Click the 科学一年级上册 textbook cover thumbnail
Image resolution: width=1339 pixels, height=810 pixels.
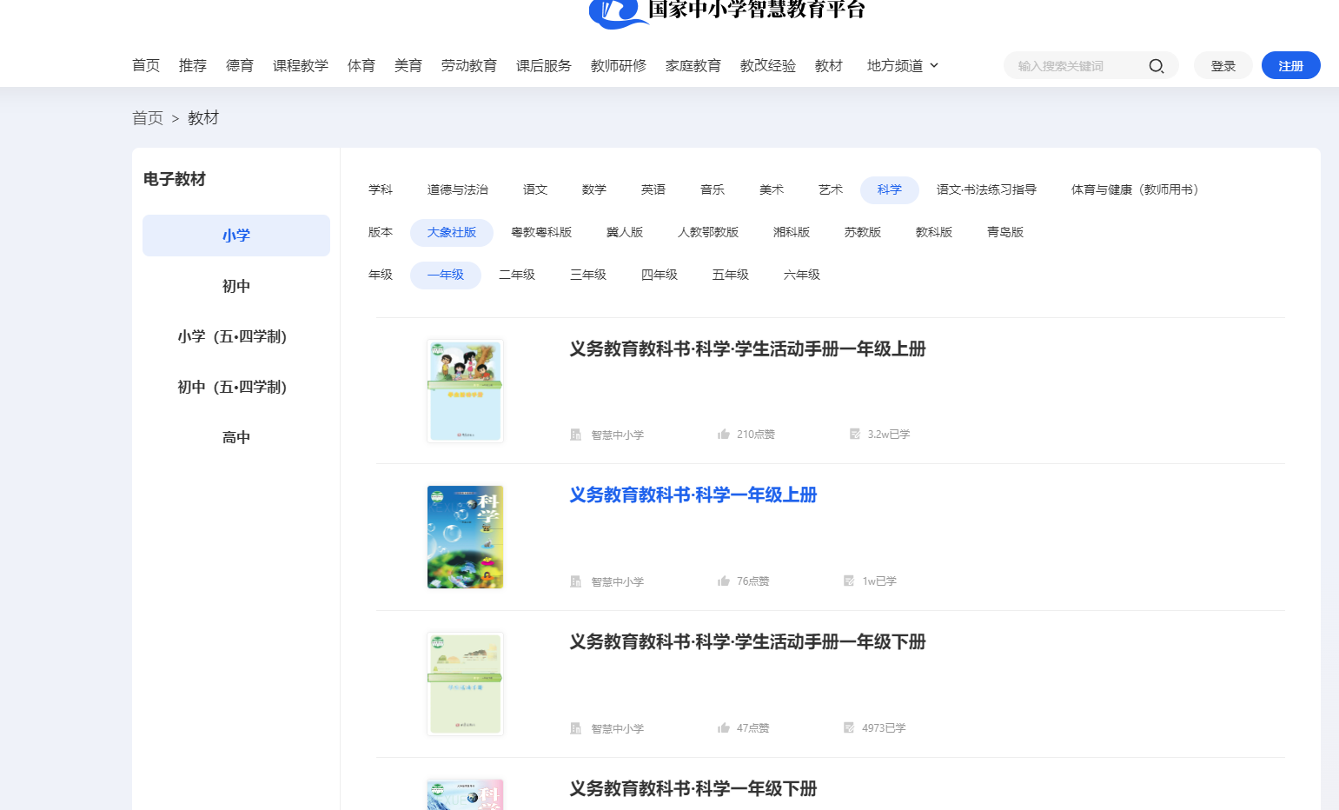[x=465, y=536]
